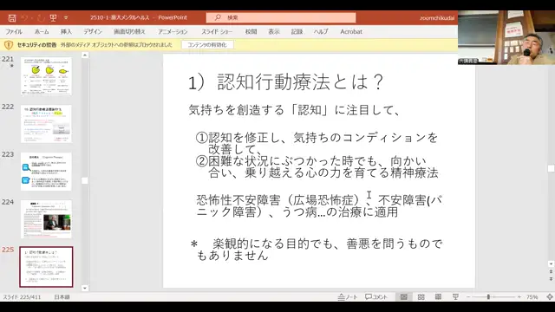Click the thumbnail pane scrollbar handle
The height and width of the screenshot is (312, 555).
tap(85, 180)
